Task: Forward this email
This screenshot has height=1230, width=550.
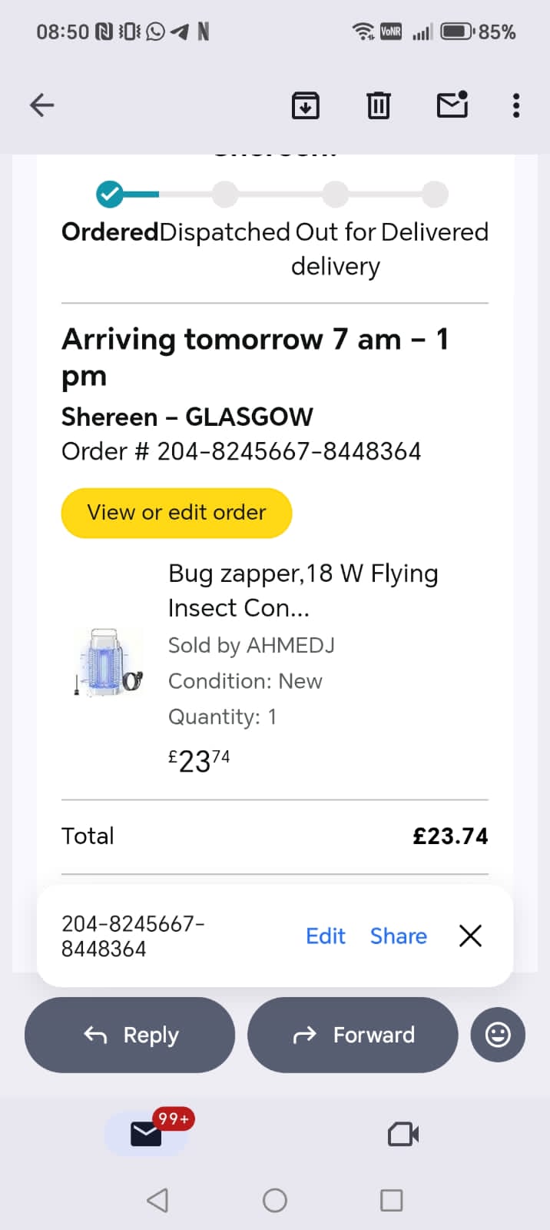Action: [353, 1035]
